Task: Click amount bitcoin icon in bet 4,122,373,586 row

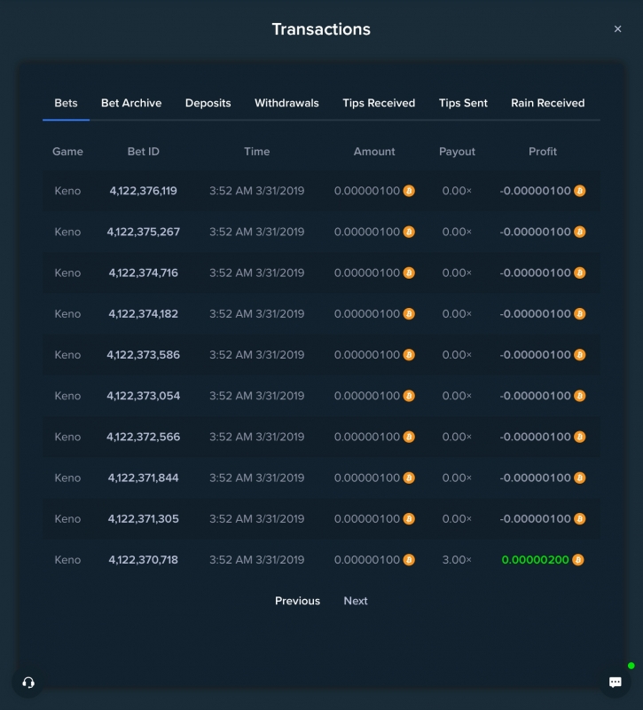Action: pos(409,354)
